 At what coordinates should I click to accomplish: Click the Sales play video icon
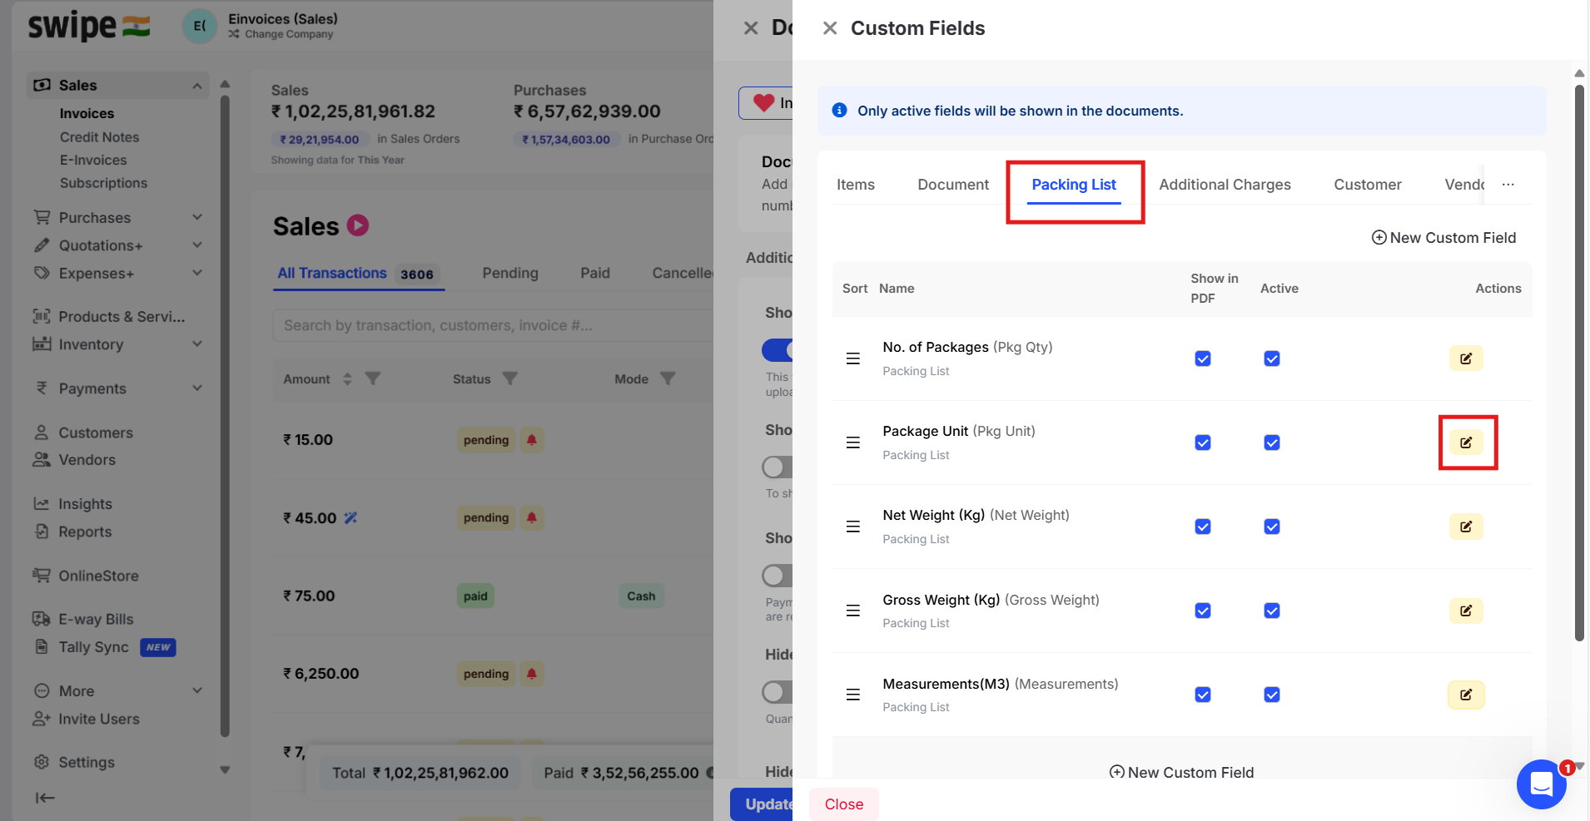click(x=358, y=225)
